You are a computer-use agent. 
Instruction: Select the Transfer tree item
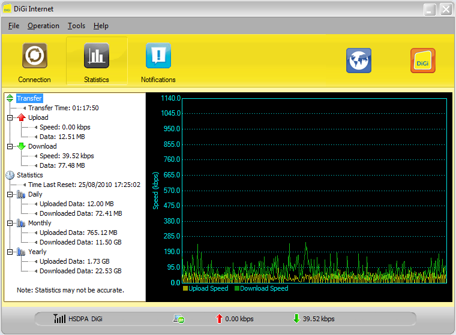click(x=29, y=99)
